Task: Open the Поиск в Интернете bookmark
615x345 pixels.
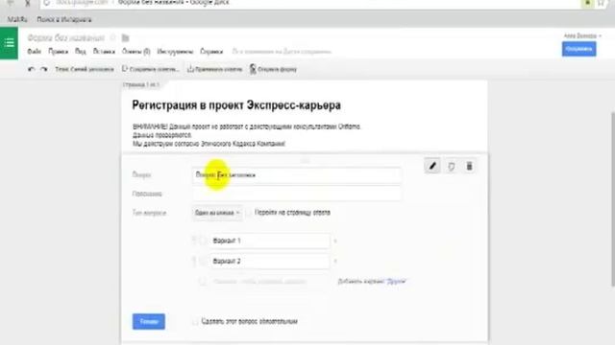Action: coord(64,19)
